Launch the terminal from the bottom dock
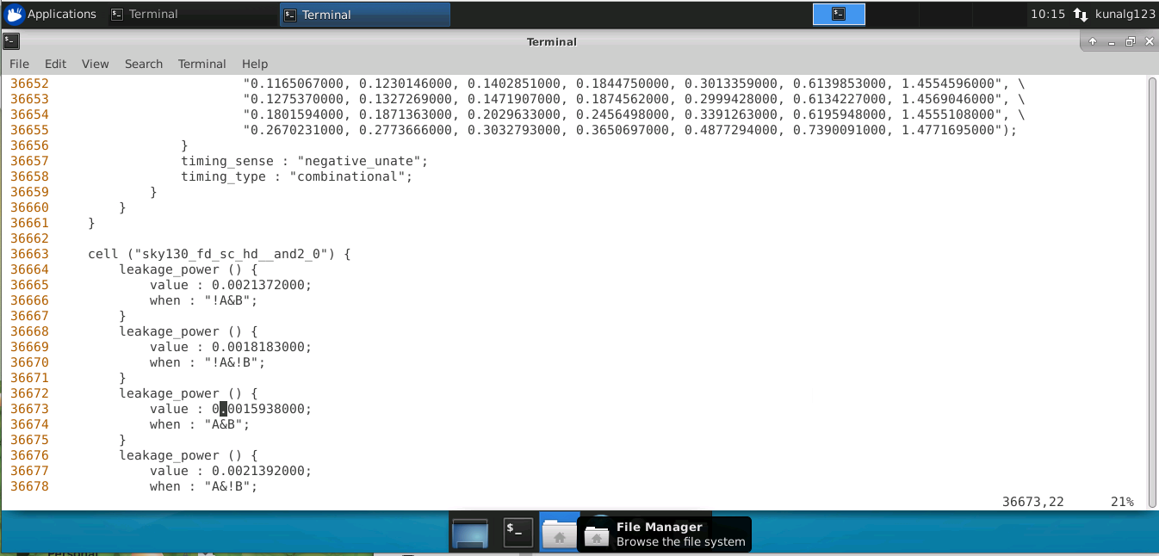This screenshot has width=1159, height=556. (x=517, y=532)
